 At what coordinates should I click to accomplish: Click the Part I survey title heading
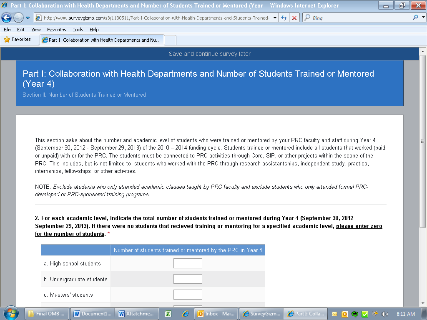pos(198,79)
